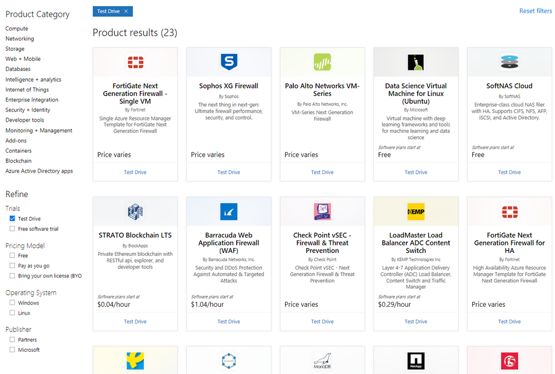Select the Add-ons category
This screenshot has width=555, height=374.
click(16, 140)
